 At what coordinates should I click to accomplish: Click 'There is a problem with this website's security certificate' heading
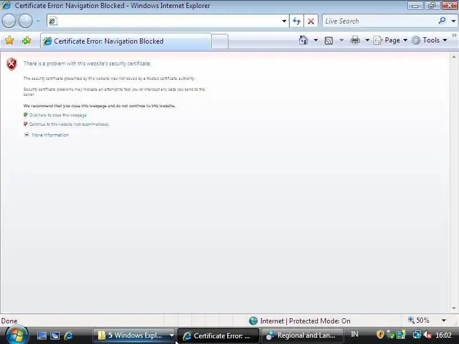pos(87,64)
